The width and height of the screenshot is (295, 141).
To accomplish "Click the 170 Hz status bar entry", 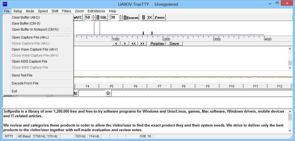I will click(53, 136).
